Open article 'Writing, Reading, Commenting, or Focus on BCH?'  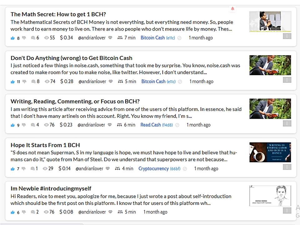(x=75, y=101)
